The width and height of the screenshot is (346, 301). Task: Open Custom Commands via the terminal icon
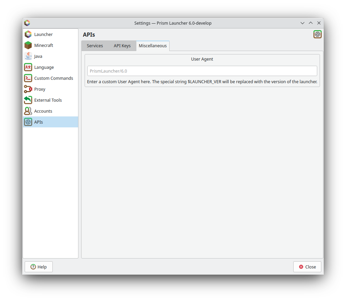coord(28,78)
